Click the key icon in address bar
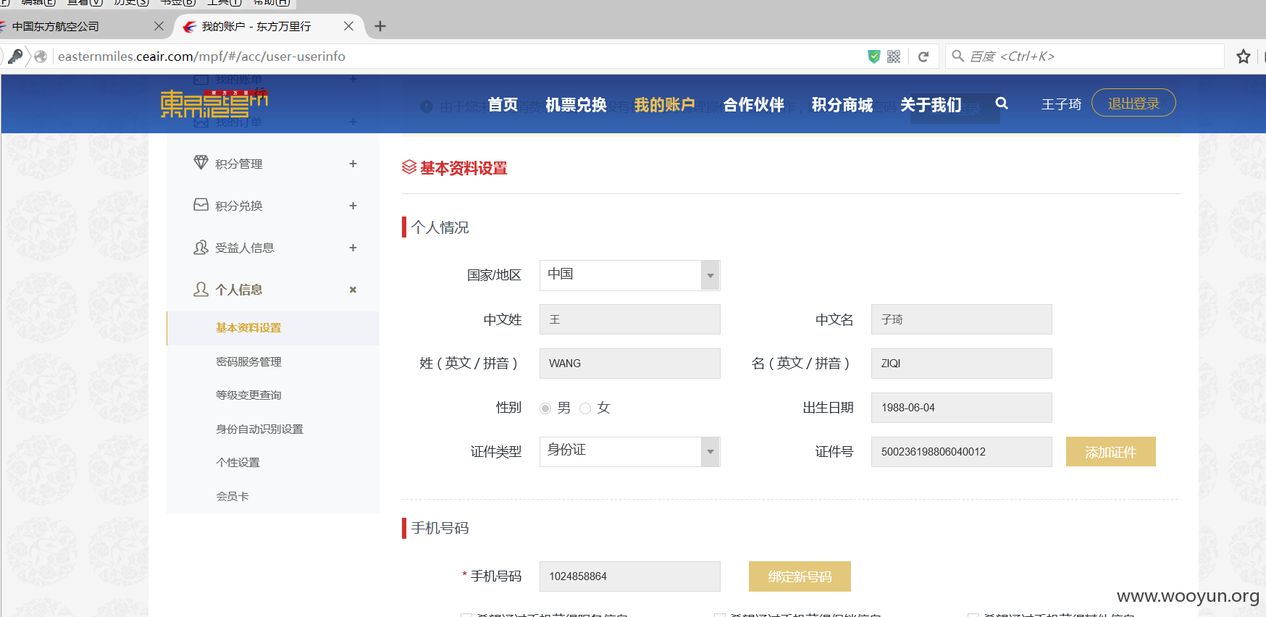The height and width of the screenshot is (617, 1266). tap(15, 56)
